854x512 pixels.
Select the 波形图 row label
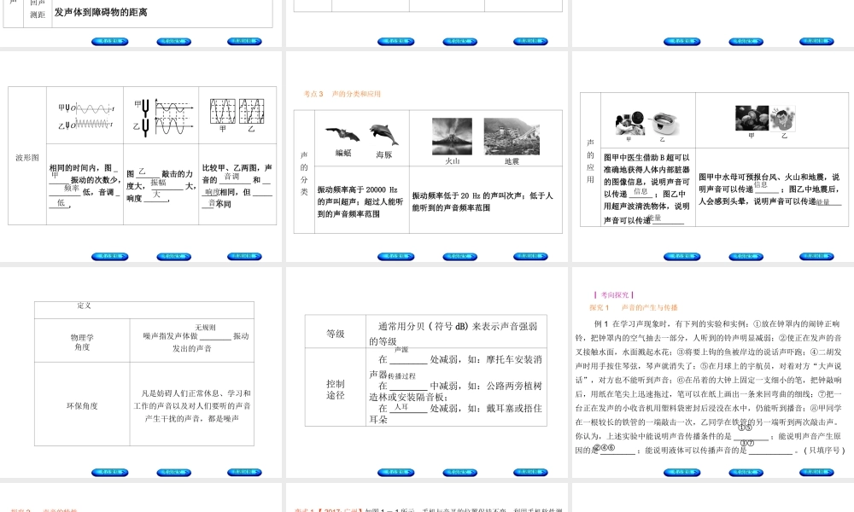click(x=27, y=157)
